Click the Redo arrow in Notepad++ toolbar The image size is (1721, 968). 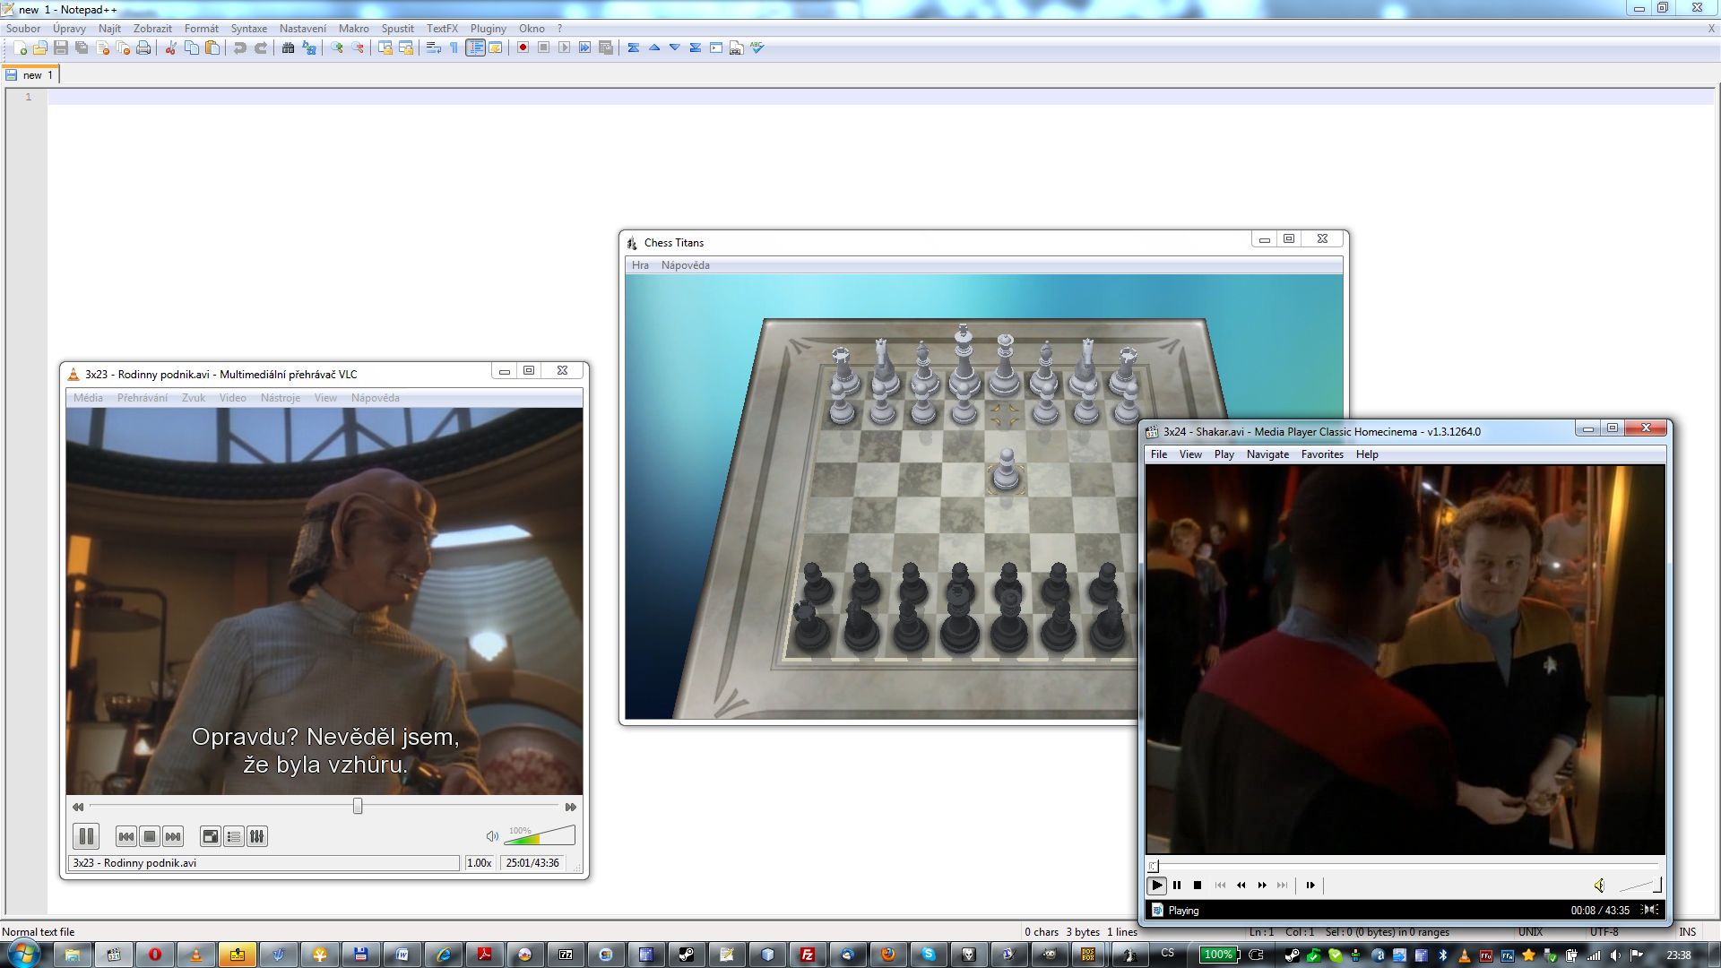[x=260, y=48]
